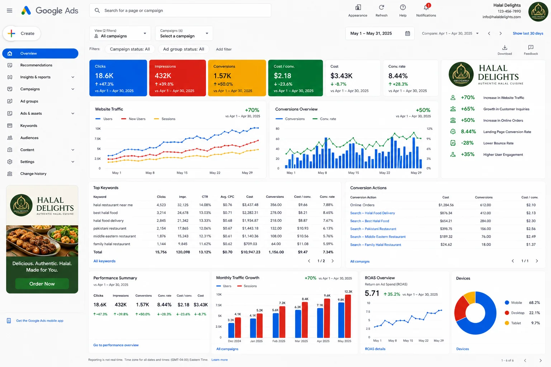Open the May 1 – May 31 date picker
This screenshot has width=551, height=367.
click(x=380, y=33)
